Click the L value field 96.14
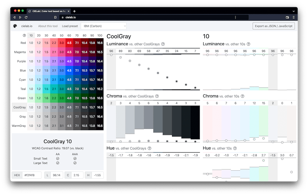This screenshot has width=308, height=195. [57, 175]
